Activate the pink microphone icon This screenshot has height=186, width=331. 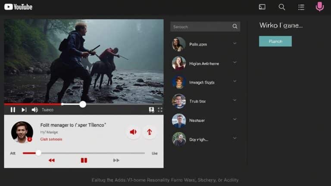tap(320, 6)
